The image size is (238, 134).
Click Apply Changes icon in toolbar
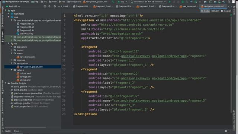coord(174,1)
